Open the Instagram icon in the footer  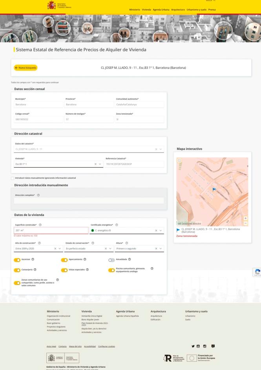[205, 346]
